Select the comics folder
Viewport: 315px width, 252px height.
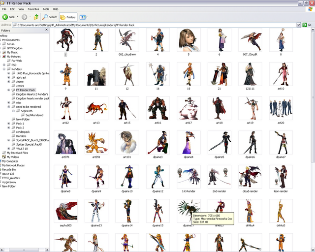coord(20,86)
